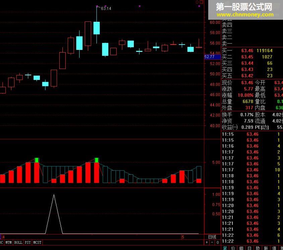Click the 63.14 high price label

point(106,8)
